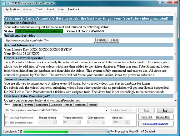Screen dimensions: 180x136
Task: Toggle Use Auto-Proxy system checkbox
Action: click(7, 118)
